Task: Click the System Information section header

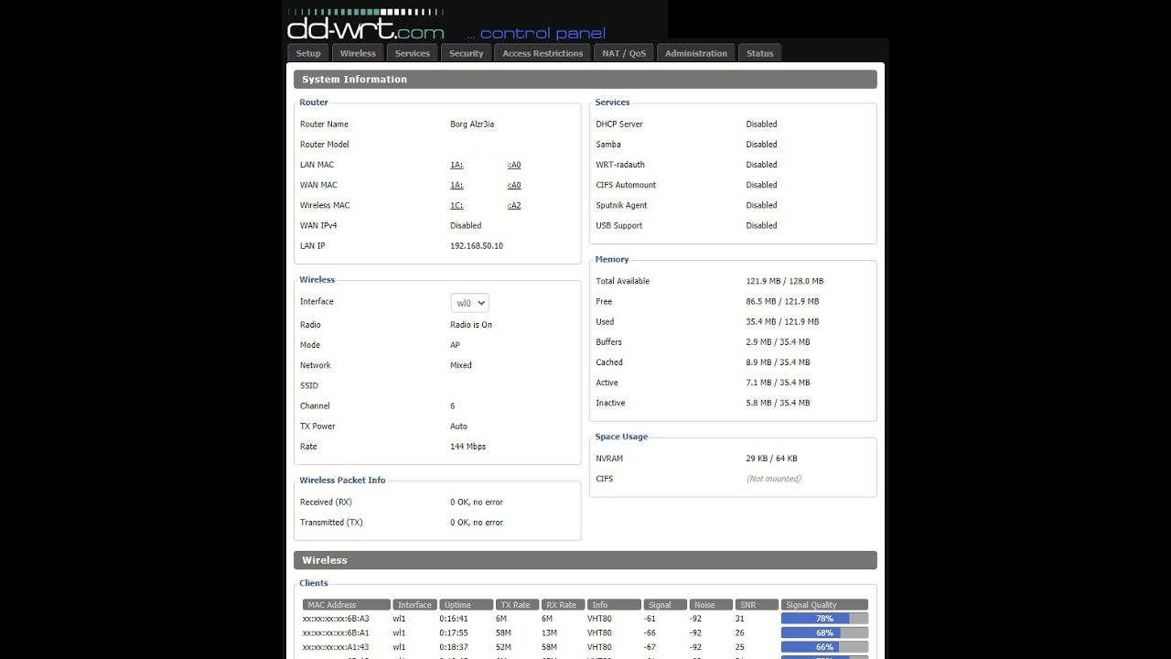Action: coord(585,80)
